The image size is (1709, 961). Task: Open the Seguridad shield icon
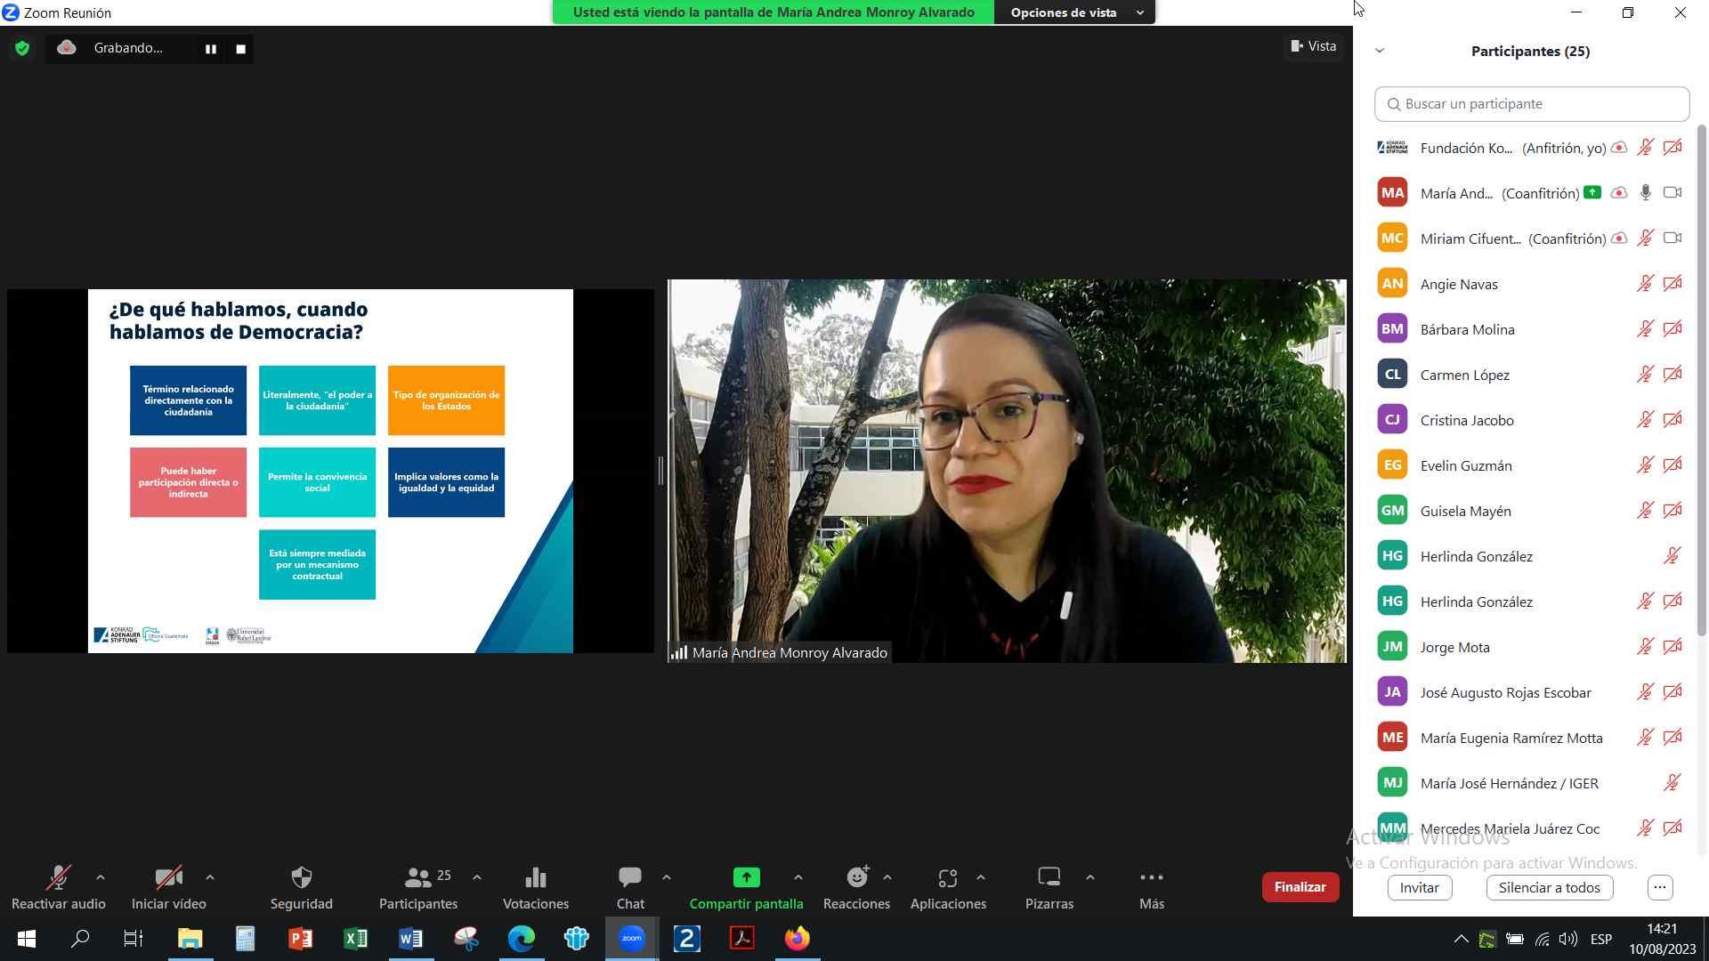[x=302, y=878]
